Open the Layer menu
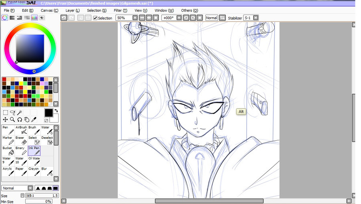The image size is (361, 204). [73, 10]
